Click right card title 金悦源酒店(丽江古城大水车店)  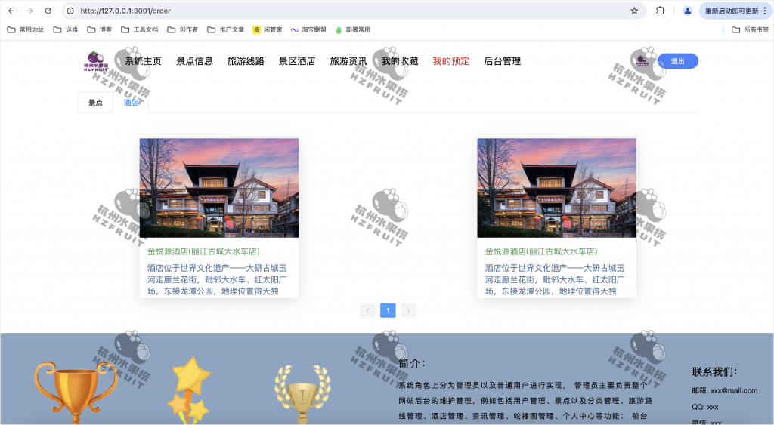(x=541, y=251)
